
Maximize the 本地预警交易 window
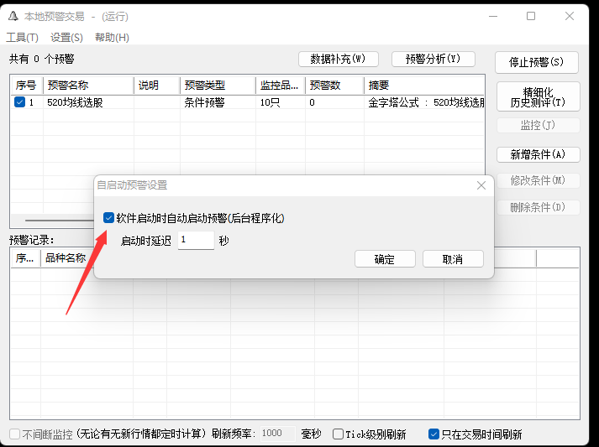531,16
